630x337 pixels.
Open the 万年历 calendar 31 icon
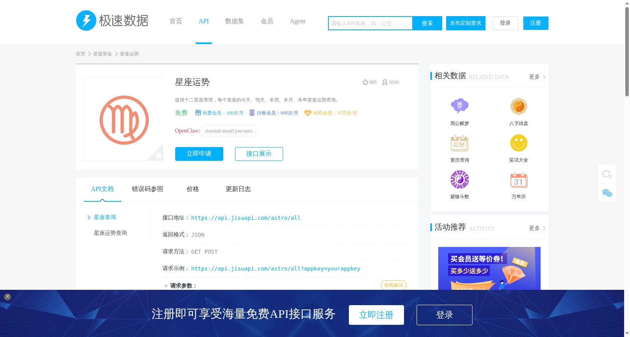tap(519, 180)
